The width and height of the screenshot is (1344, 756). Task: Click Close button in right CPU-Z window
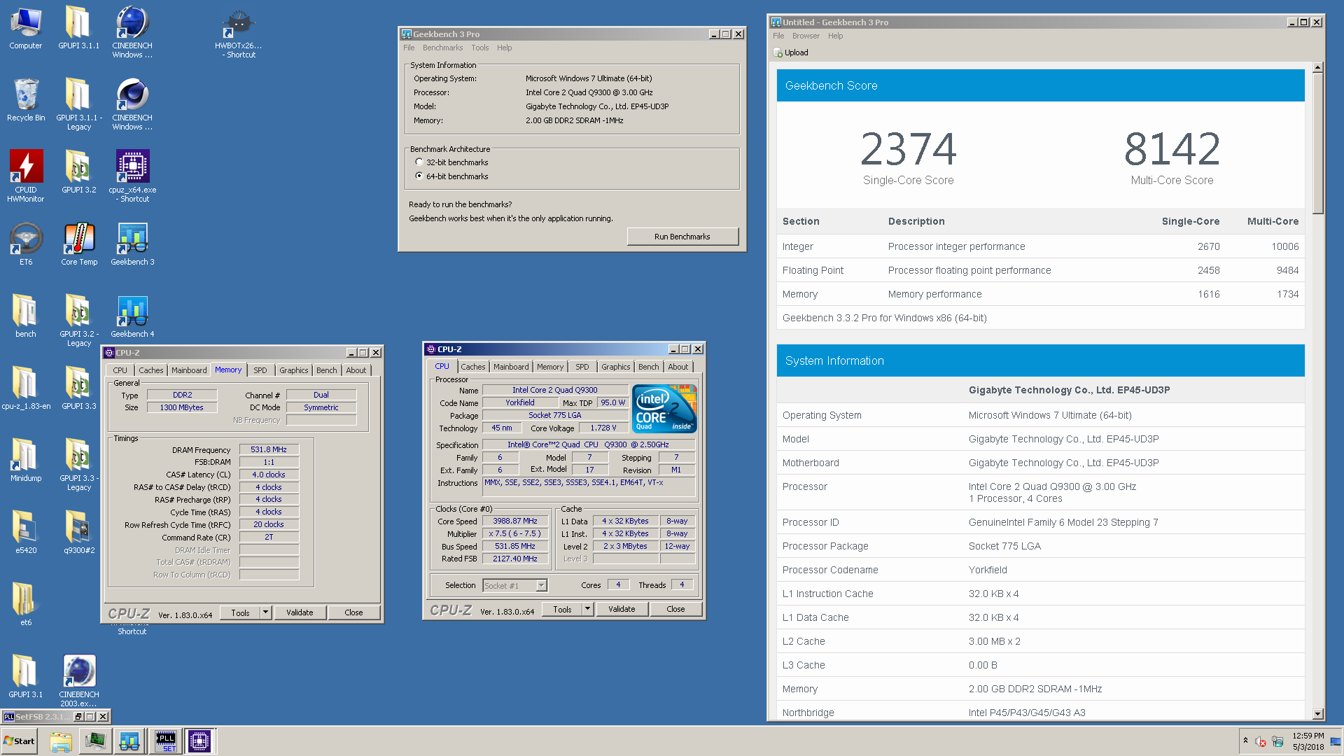[675, 609]
